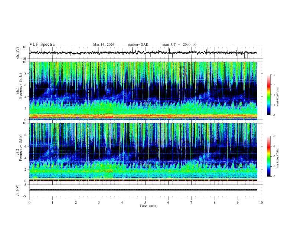Click the date text "Mar.14, 2026"
Image resolution: width=294 pixels, height=227 pixels.
pos(104,45)
